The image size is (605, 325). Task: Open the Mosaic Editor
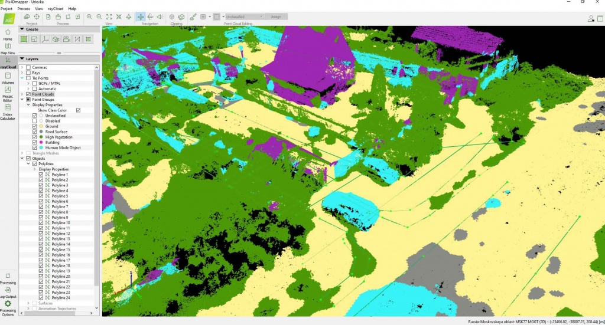(8, 92)
